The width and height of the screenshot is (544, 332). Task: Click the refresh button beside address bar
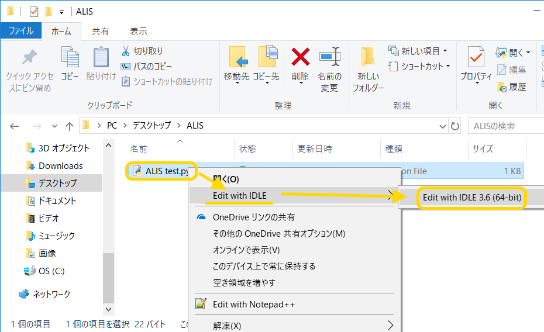click(456, 126)
